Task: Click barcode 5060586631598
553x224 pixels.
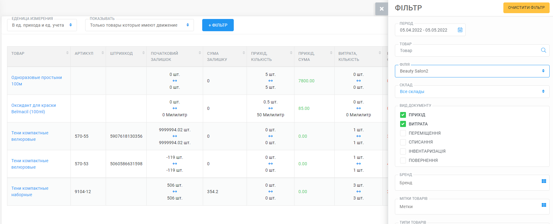Action: [126, 164]
